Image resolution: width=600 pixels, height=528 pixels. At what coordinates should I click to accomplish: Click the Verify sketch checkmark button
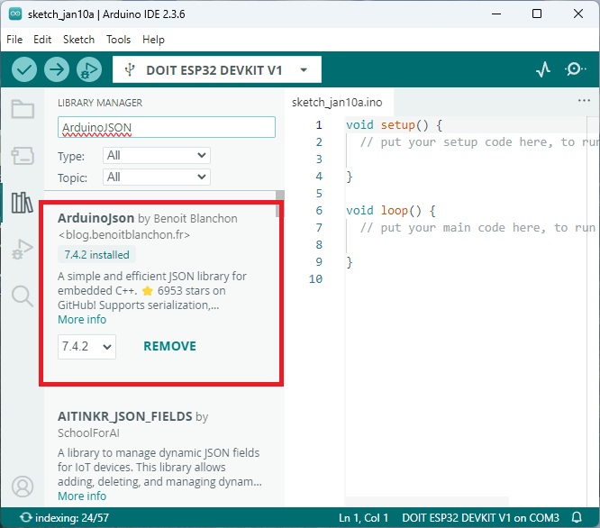[24, 69]
